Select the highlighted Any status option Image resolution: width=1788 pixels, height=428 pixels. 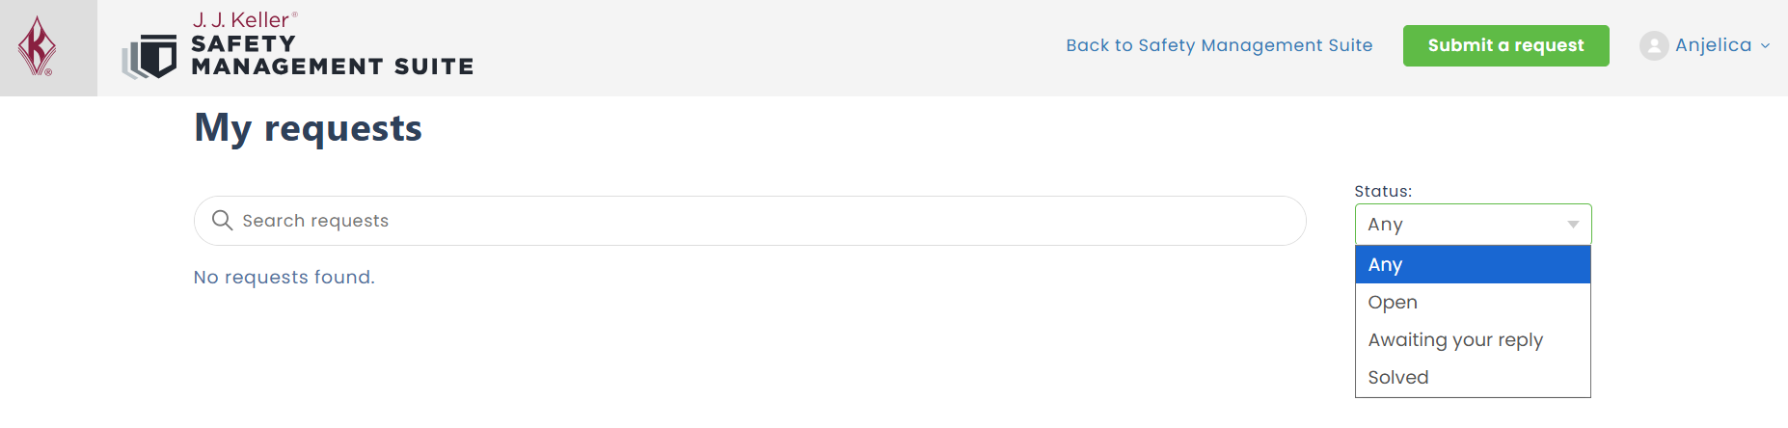[1472, 264]
